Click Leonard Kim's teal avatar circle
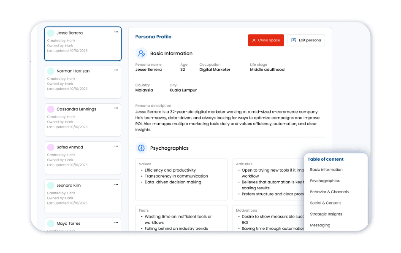This screenshot has height=253, width=401. (51, 185)
